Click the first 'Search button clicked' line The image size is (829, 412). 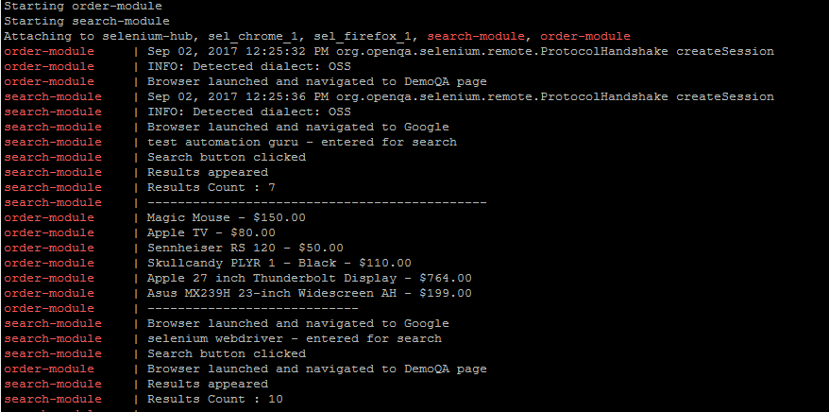(x=227, y=157)
